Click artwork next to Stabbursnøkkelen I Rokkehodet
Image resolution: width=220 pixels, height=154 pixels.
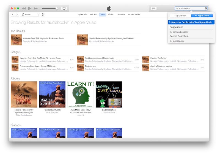coord(80,60)
